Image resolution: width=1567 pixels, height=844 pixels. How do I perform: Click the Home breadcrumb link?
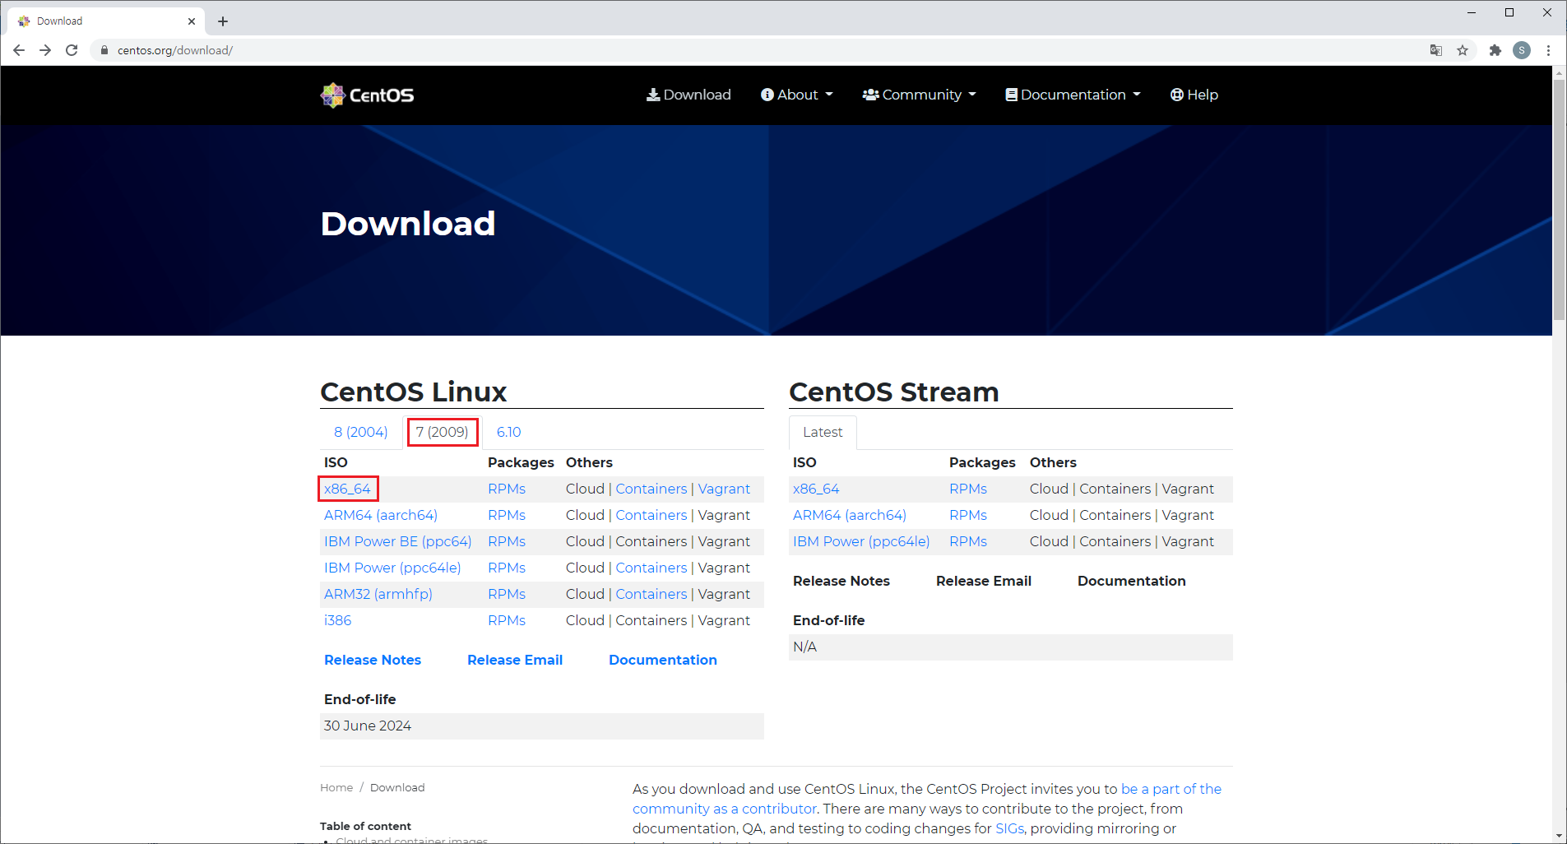(336, 787)
